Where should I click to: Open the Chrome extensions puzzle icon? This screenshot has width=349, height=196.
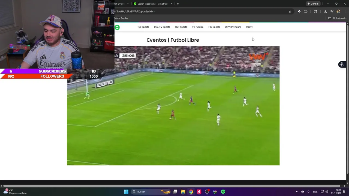coord(306,11)
